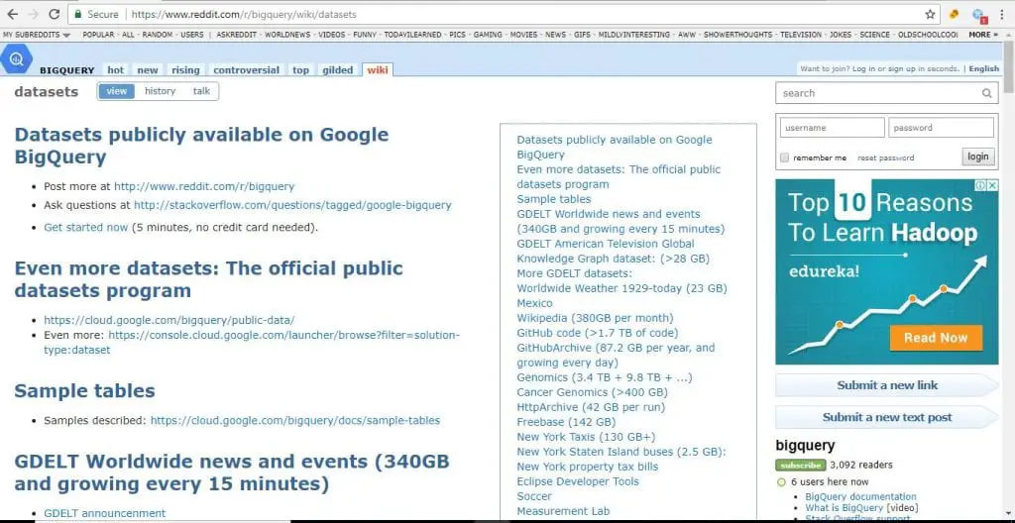Image resolution: width=1015 pixels, height=523 pixels.
Task: Expand the MY SUBREDDITS dropdown
Action: pyautogui.click(x=37, y=35)
